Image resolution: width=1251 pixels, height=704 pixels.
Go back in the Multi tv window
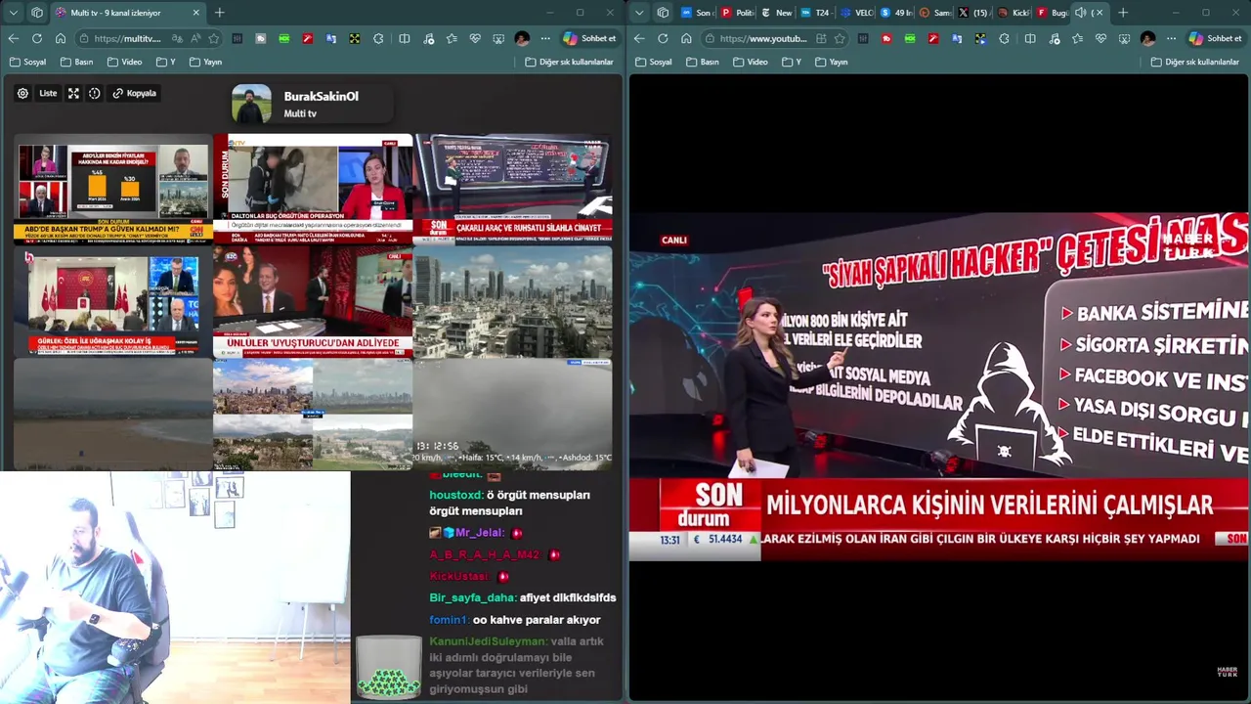click(x=14, y=38)
